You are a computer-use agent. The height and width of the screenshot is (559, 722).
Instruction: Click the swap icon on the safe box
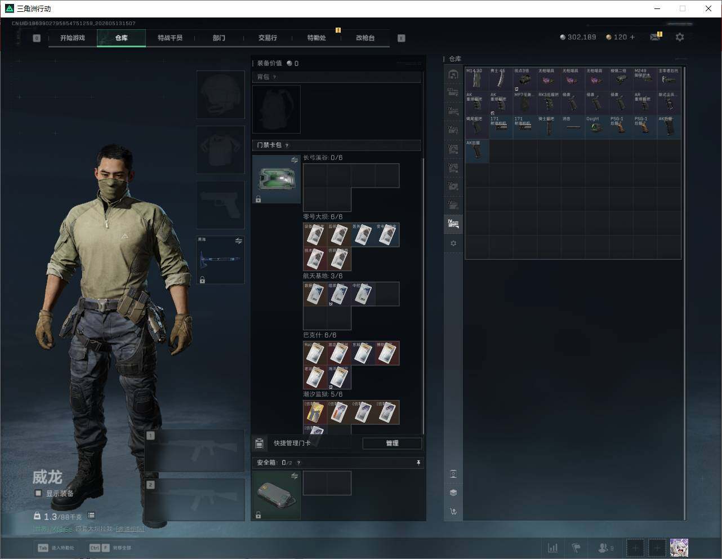(x=295, y=476)
